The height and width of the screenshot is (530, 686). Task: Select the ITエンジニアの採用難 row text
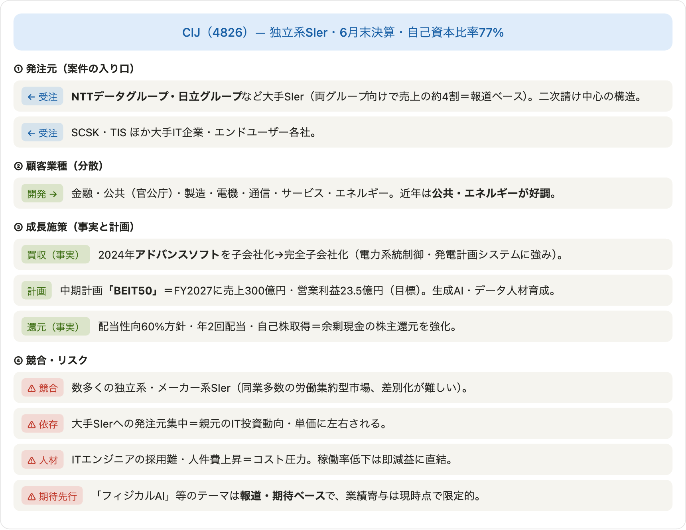[x=262, y=460]
